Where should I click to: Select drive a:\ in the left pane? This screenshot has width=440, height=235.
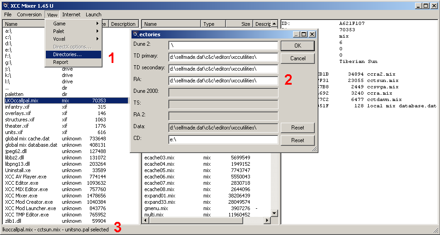pyautogui.click(x=8, y=31)
